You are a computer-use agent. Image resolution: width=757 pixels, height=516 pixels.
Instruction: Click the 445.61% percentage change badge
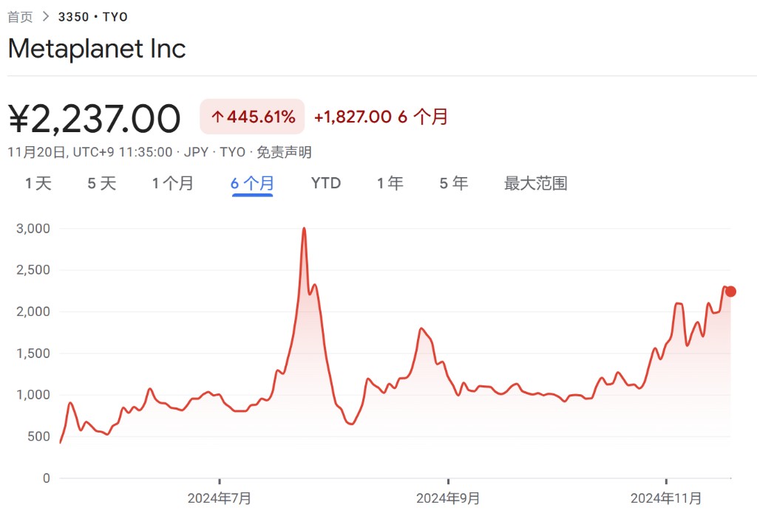(253, 117)
